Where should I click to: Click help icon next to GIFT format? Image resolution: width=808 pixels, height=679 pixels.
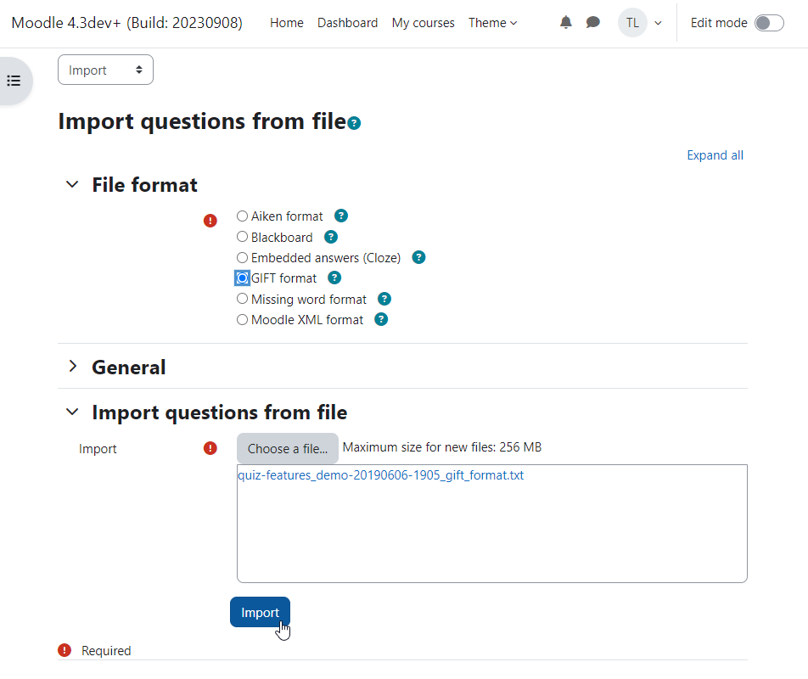(334, 278)
